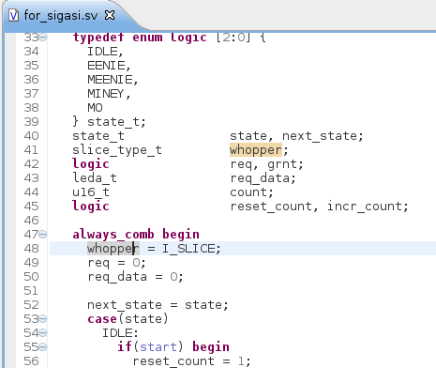Image resolution: width=436 pixels, height=368 pixels.
Task: Click state_t after closing brace on line 39
Action: coord(113,122)
